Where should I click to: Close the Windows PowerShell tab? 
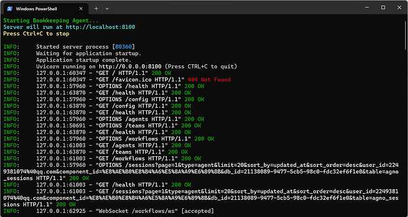(x=81, y=9)
